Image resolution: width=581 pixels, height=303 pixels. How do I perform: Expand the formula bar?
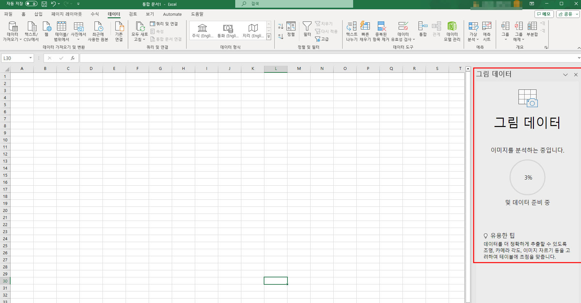pyautogui.click(x=579, y=58)
